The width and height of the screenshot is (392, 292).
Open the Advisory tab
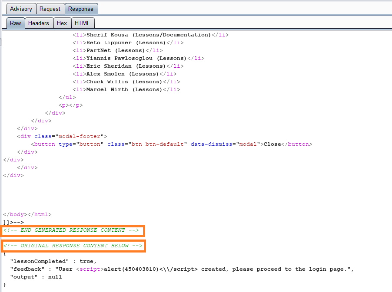21,9
